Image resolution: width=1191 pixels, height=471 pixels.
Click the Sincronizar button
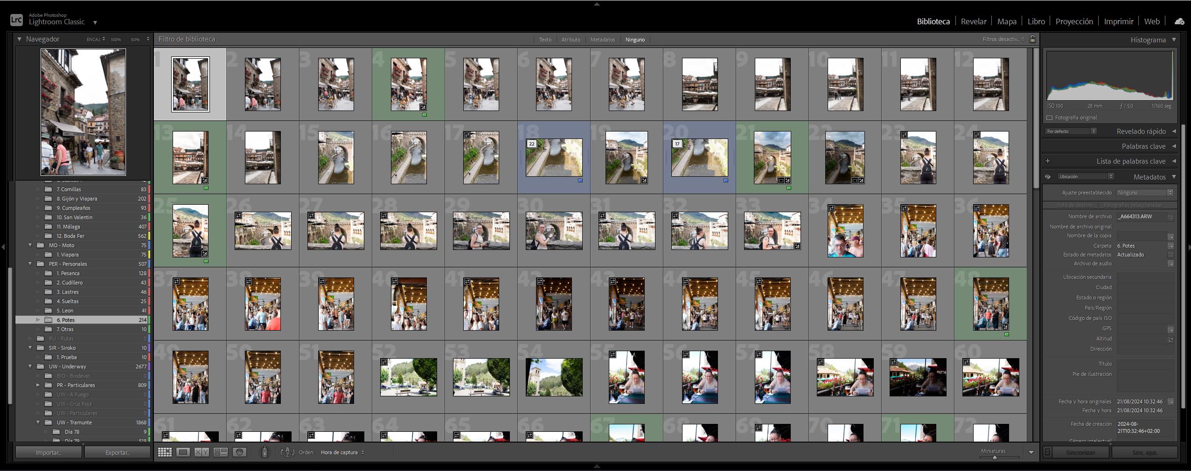pos(1080,452)
